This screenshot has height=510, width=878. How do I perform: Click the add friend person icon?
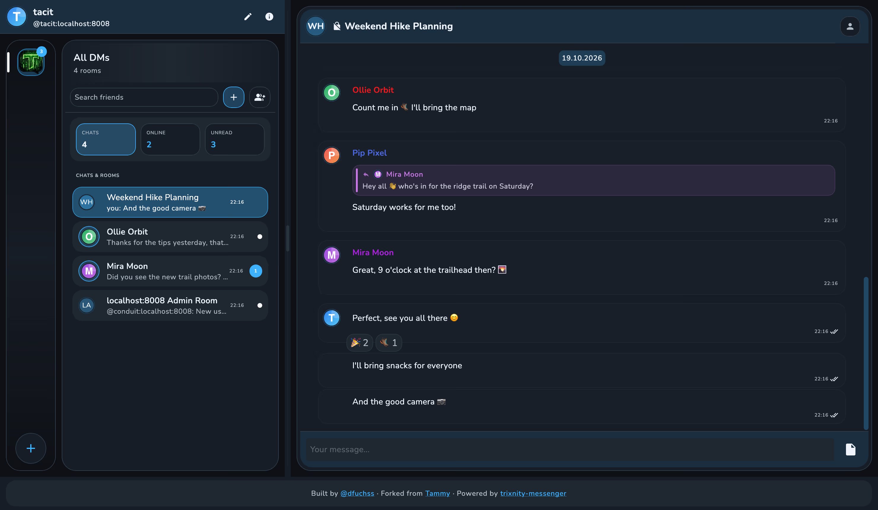pos(260,97)
